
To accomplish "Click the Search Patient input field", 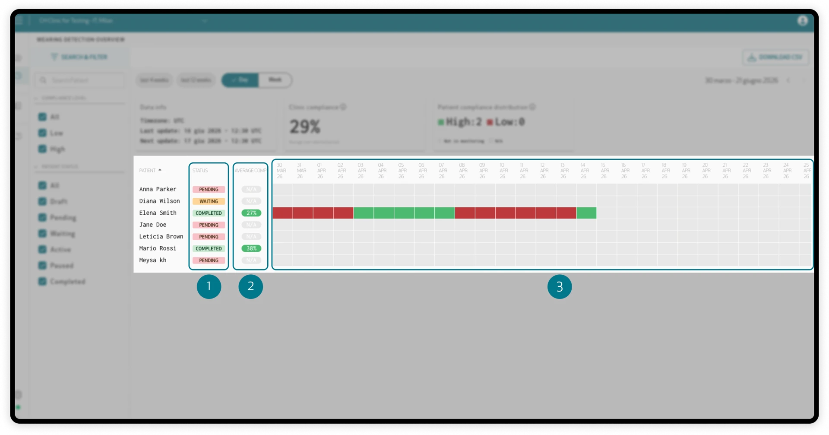I will [79, 80].
